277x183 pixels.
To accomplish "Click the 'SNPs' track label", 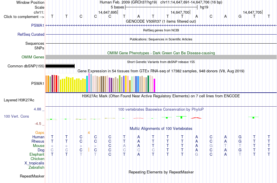I will (39, 48).
